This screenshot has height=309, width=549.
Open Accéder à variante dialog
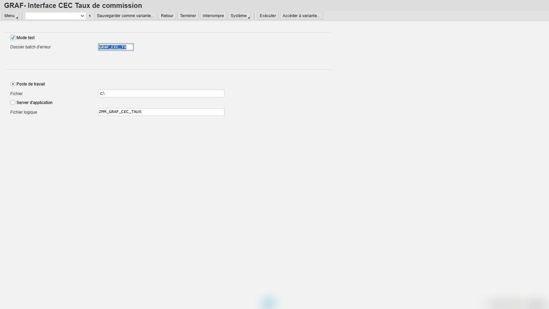301,16
